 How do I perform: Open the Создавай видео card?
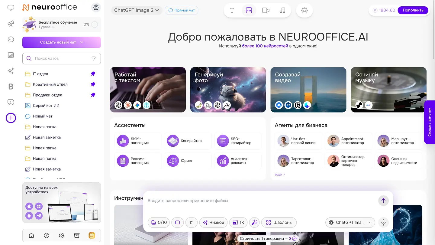click(308, 90)
